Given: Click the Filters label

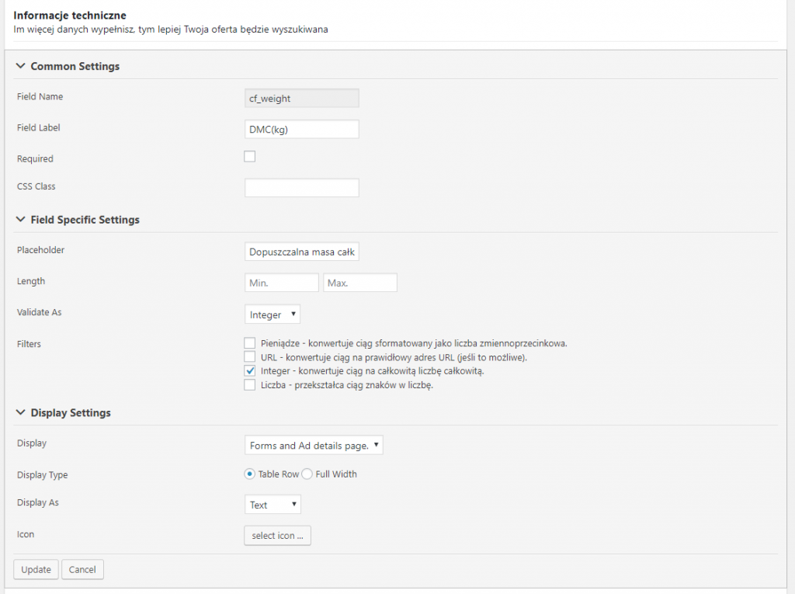Looking at the screenshot, I should coord(29,344).
